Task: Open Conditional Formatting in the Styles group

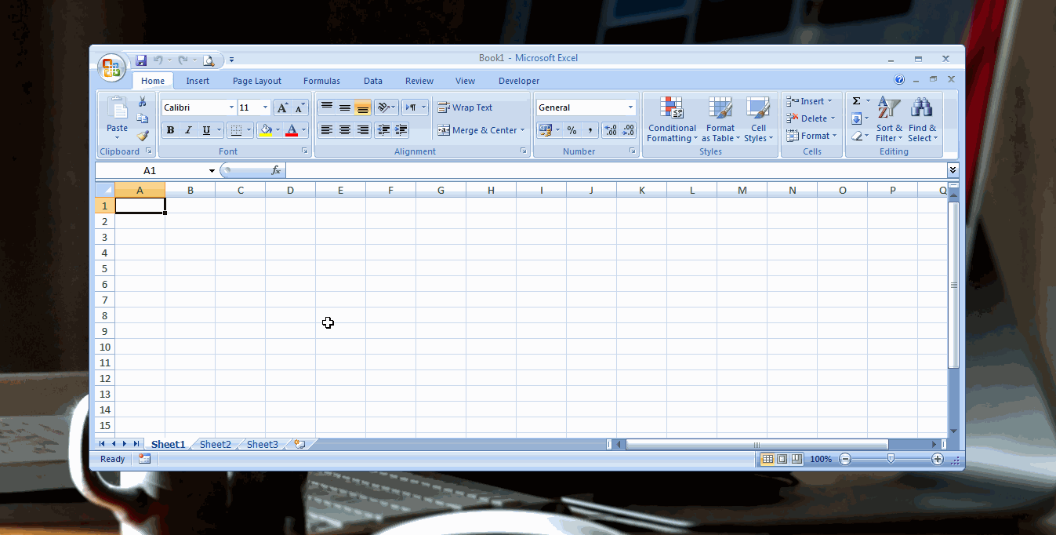Action: click(x=671, y=119)
